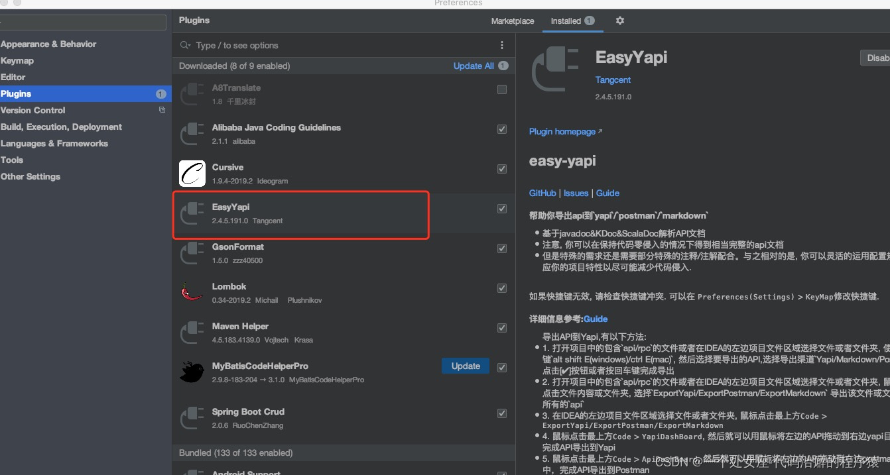890x475 pixels.
Task: Uncheck the Lombok plugin checkbox
Action: coord(502,288)
